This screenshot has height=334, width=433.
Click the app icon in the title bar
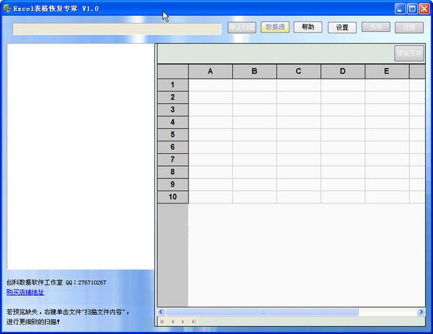7,8
